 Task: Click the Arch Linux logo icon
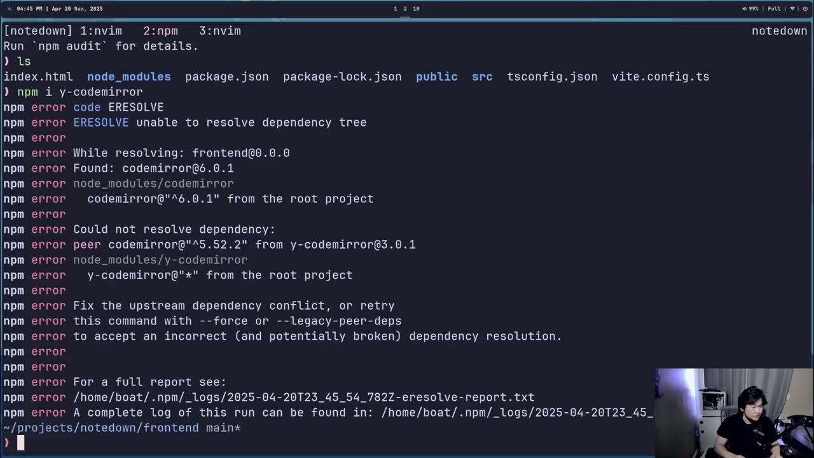[x=9, y=9]
